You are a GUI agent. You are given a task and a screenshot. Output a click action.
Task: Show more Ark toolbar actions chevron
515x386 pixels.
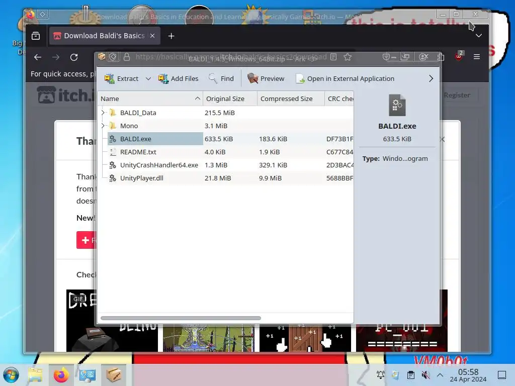431,79
